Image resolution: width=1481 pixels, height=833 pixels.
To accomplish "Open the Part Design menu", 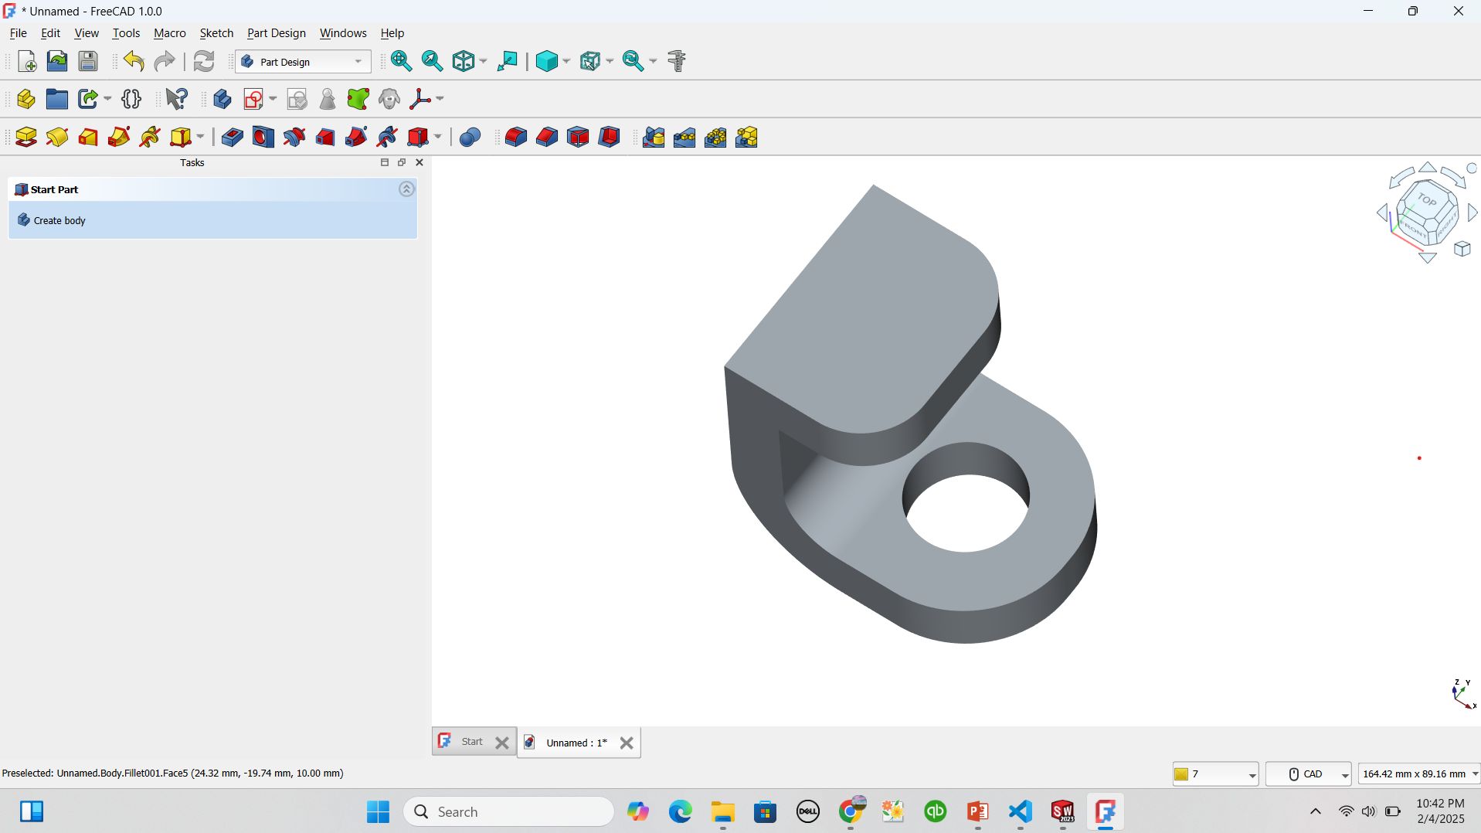I will coord(277,33).
